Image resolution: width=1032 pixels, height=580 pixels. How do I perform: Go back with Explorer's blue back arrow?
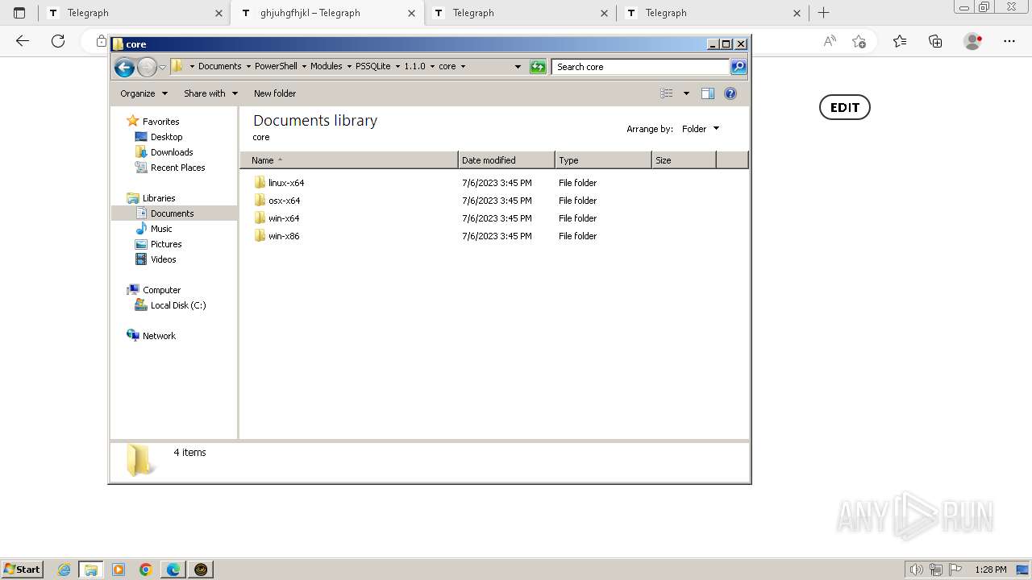click(124, 67)
